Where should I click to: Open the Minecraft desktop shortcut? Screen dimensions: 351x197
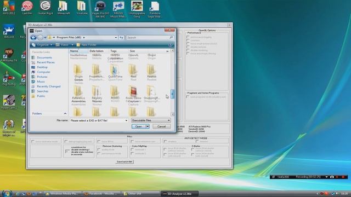pos(64,8)
